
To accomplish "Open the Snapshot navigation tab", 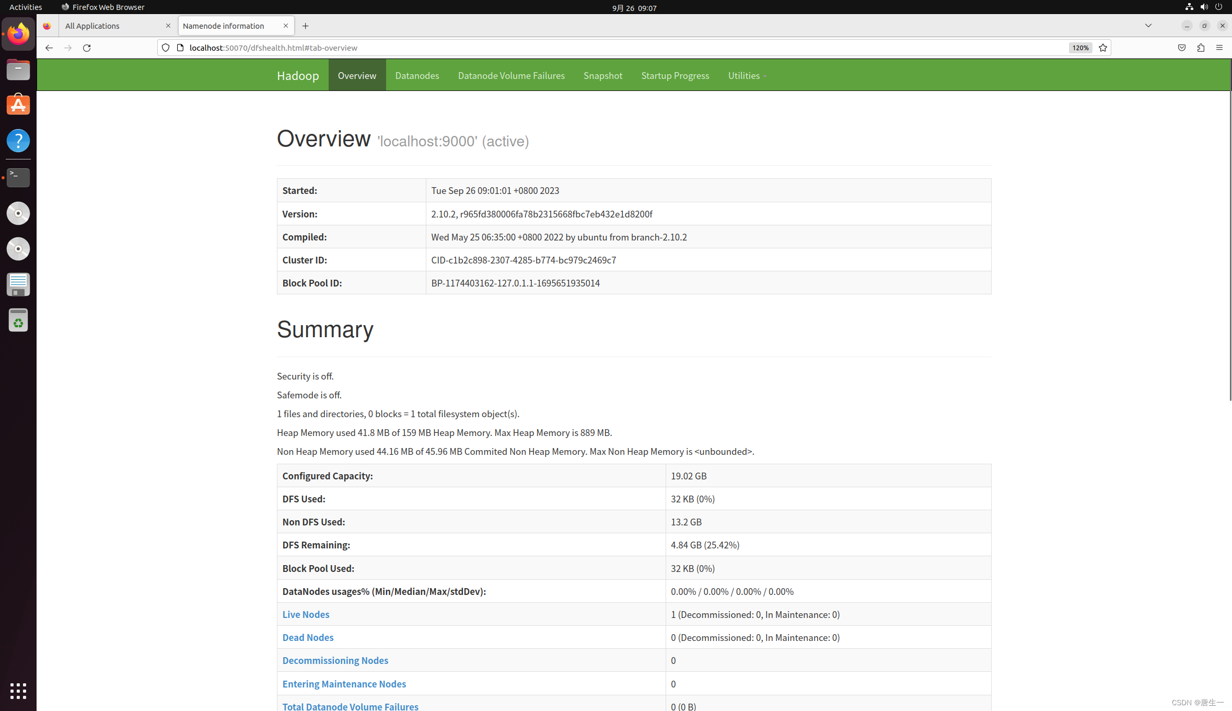I will click(603, 75).
